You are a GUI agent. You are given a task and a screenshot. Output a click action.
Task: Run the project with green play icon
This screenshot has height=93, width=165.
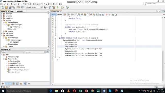[58, 7]
